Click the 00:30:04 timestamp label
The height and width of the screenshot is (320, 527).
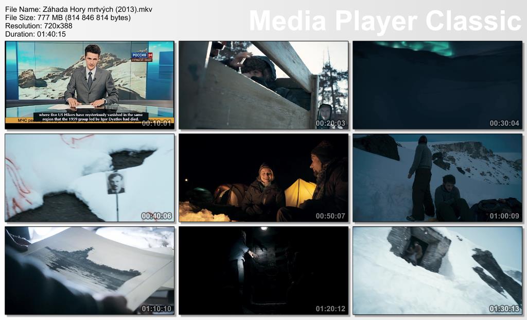click(x=504, y=123)
